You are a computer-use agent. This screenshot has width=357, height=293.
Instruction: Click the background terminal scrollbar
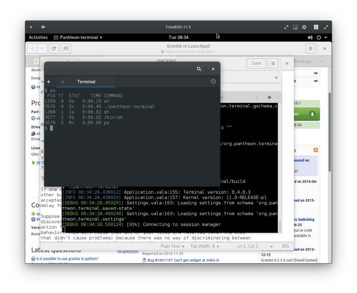pyautogui.click(x=280, y=226)
